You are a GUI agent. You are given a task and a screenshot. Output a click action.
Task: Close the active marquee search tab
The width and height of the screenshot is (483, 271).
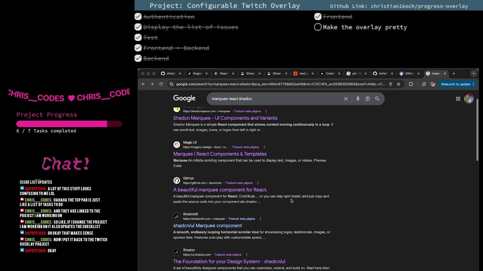pos(445,73)
